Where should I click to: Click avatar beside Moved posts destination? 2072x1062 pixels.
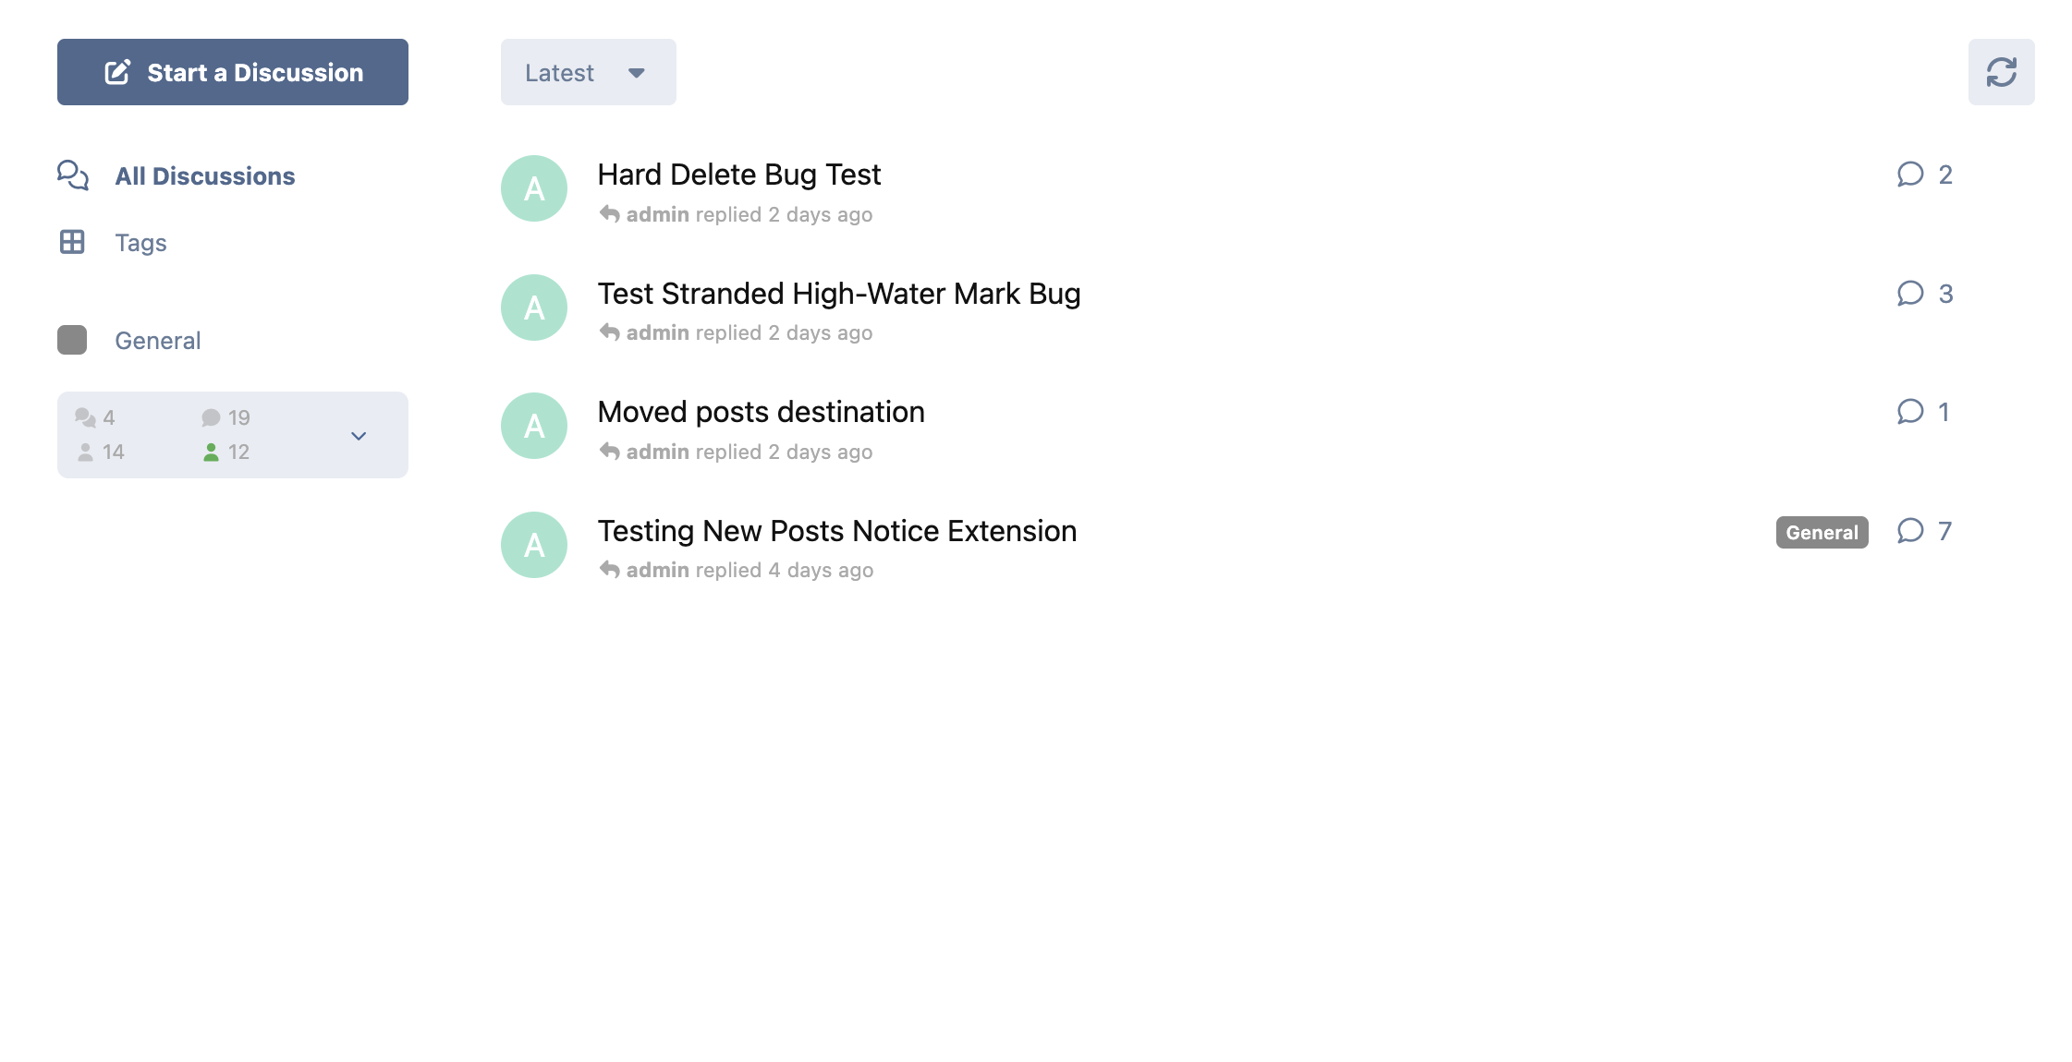pyautogui.click(x=534, y=426)
